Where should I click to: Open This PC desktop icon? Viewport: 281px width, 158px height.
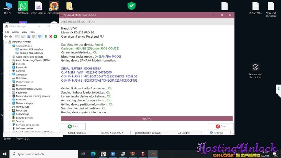8,8
